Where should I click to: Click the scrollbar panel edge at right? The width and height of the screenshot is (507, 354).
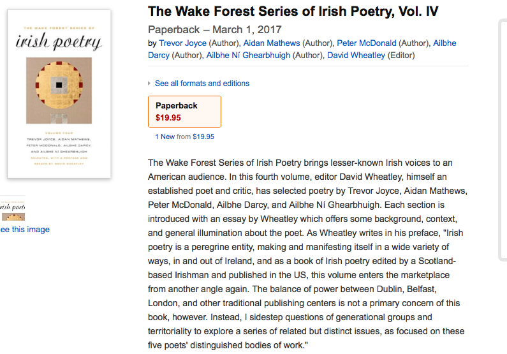503,140
